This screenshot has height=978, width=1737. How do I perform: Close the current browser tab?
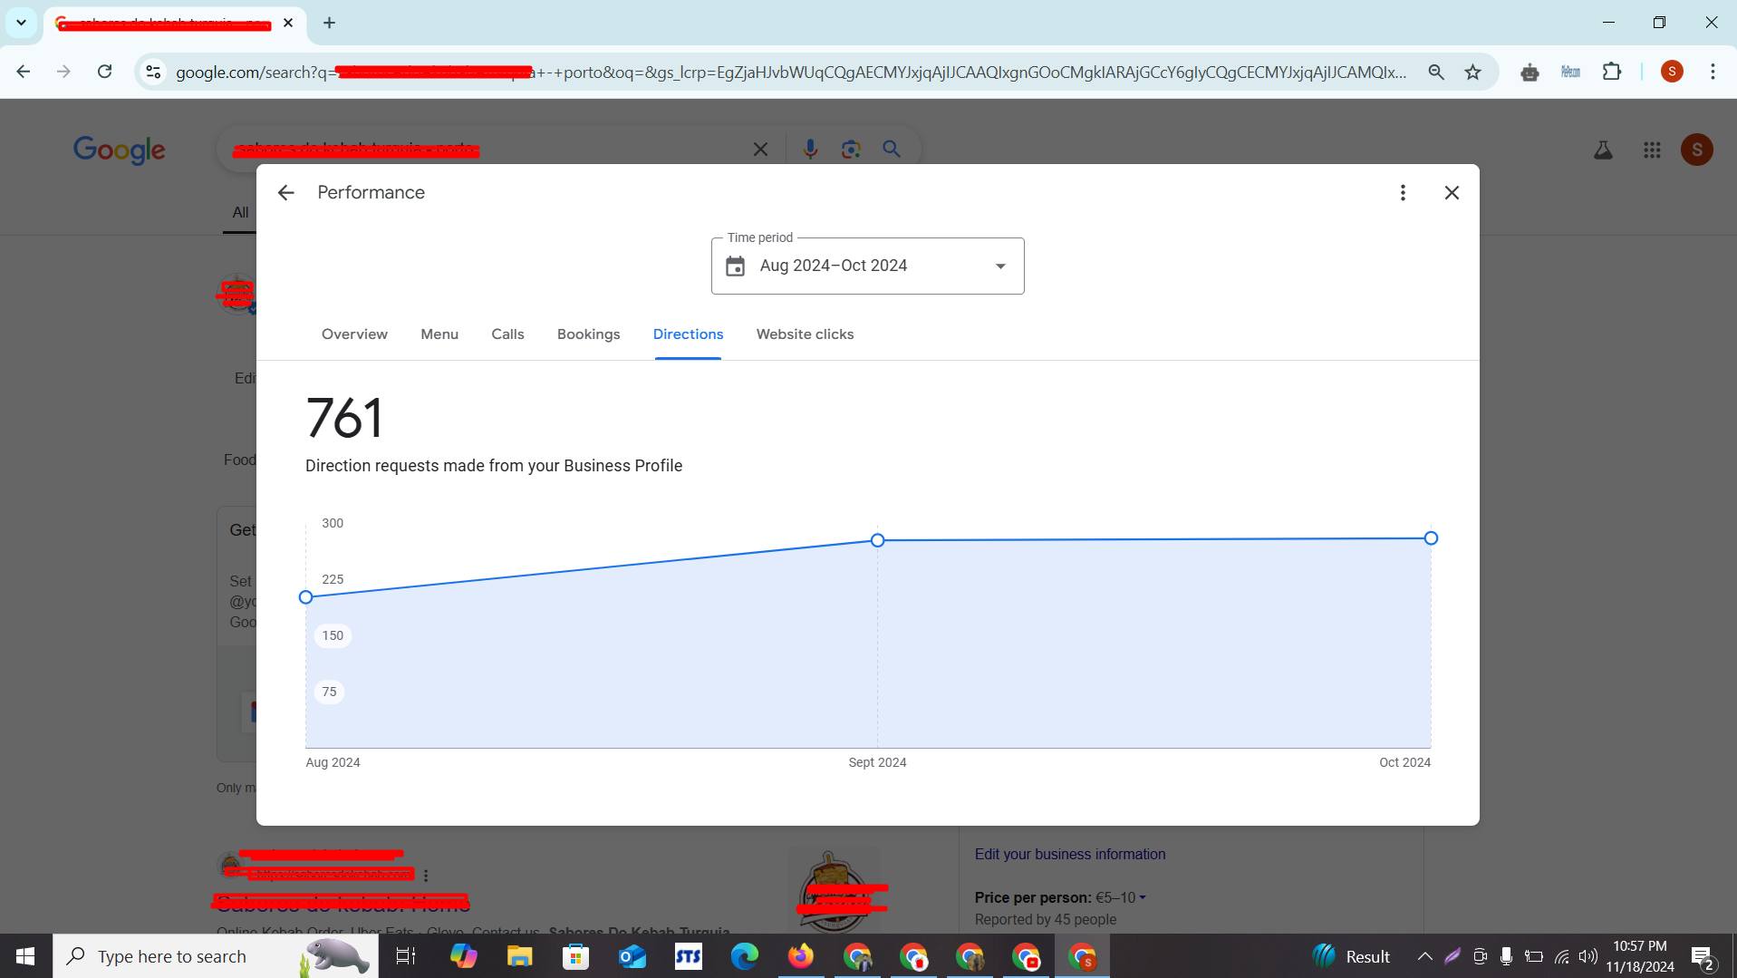tap(288, 23)
